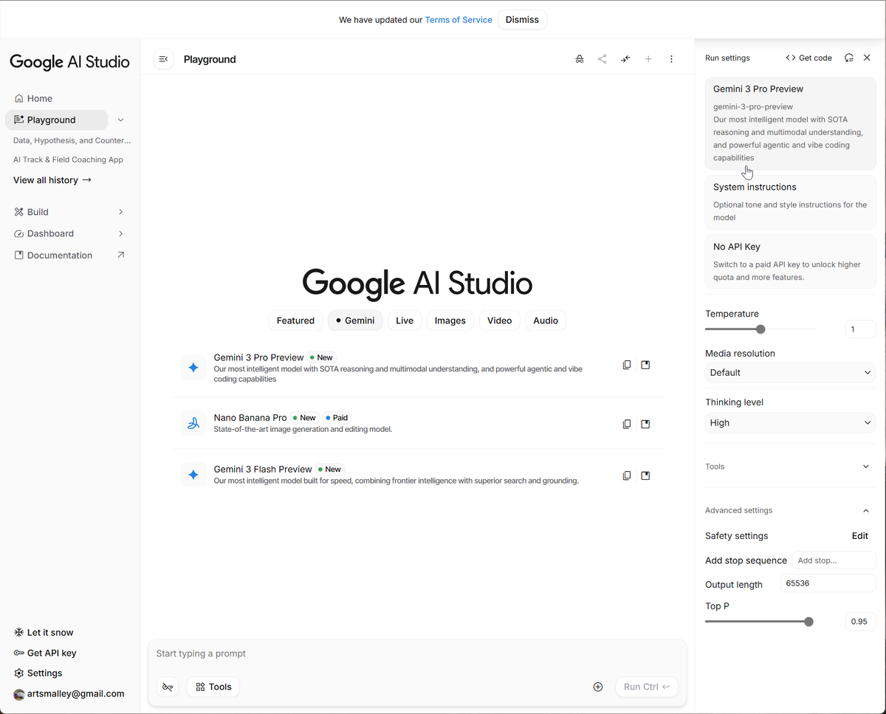This screenshot has width=886, height=714.
Task: Adjust the Top P slider
Action: click(808, 622)
